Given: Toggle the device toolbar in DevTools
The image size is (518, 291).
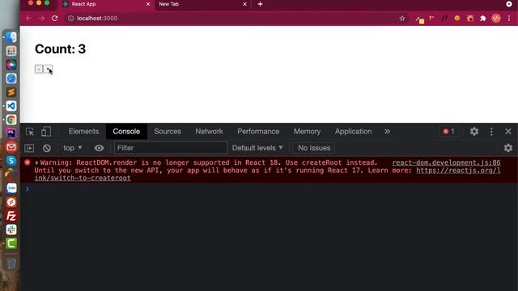Looking at the screenshot, I should 46,132.
